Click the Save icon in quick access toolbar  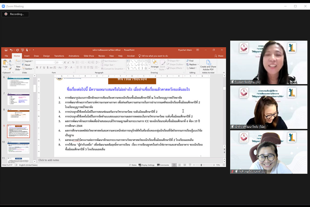pos(5,50)
